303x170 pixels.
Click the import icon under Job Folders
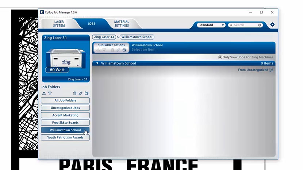click(50, 94)
